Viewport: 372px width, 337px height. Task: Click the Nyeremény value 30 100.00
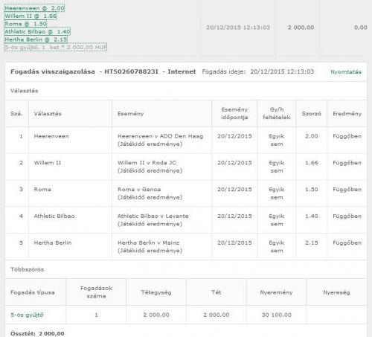pos(277,315)
